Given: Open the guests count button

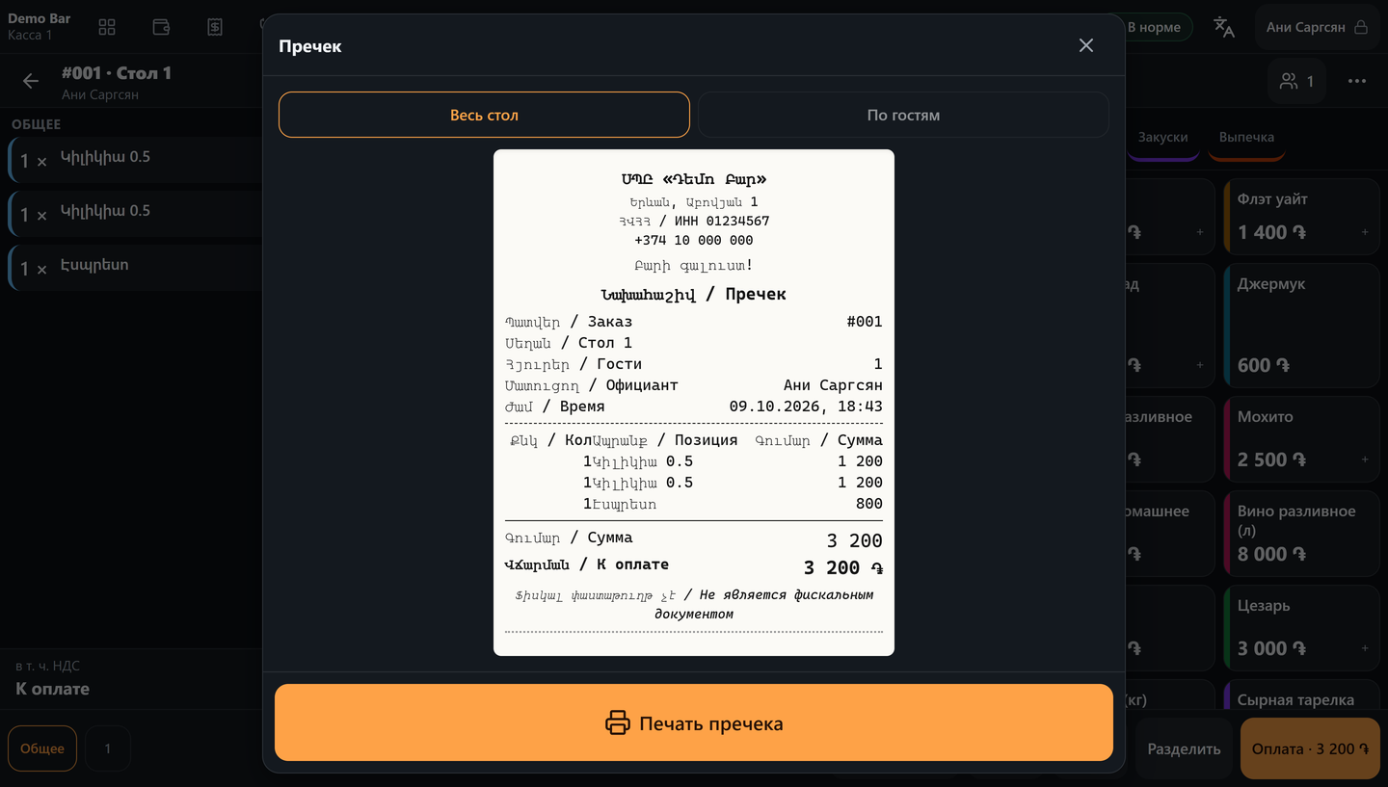Looking at the screenshot, I should pos(1296,81).
